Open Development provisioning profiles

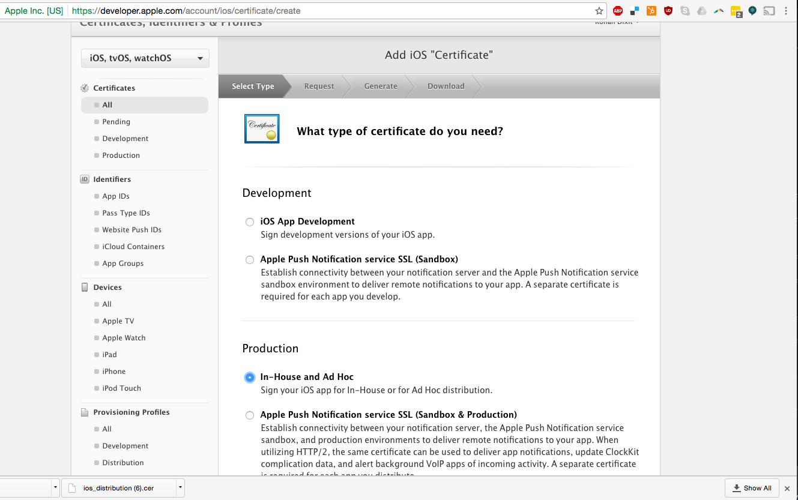point(125,446)
